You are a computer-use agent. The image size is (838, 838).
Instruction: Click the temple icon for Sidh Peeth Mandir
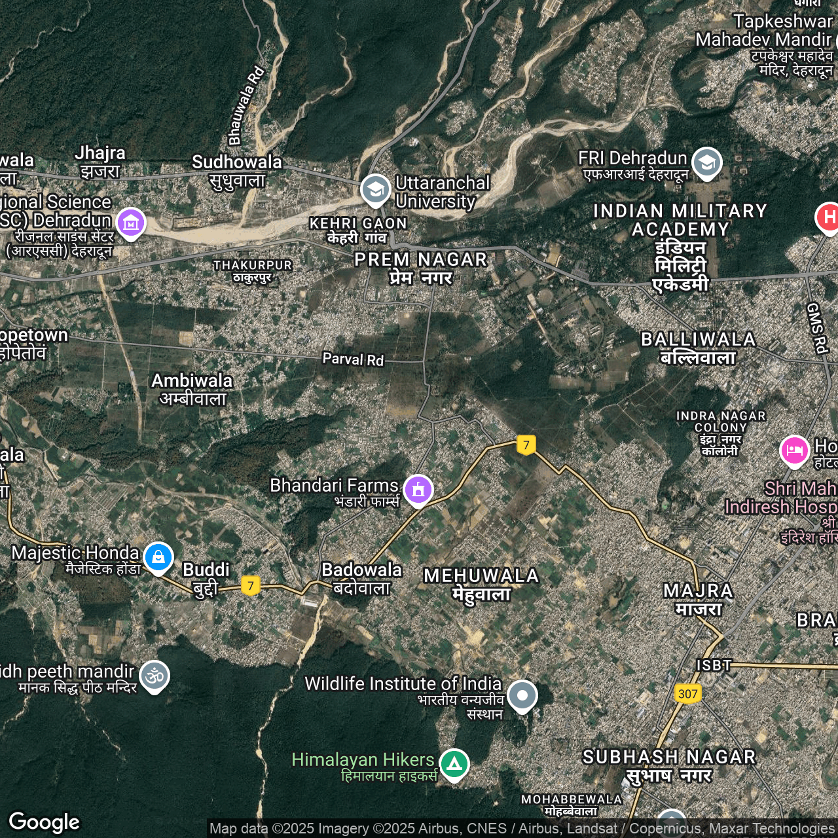coord(155,676)
